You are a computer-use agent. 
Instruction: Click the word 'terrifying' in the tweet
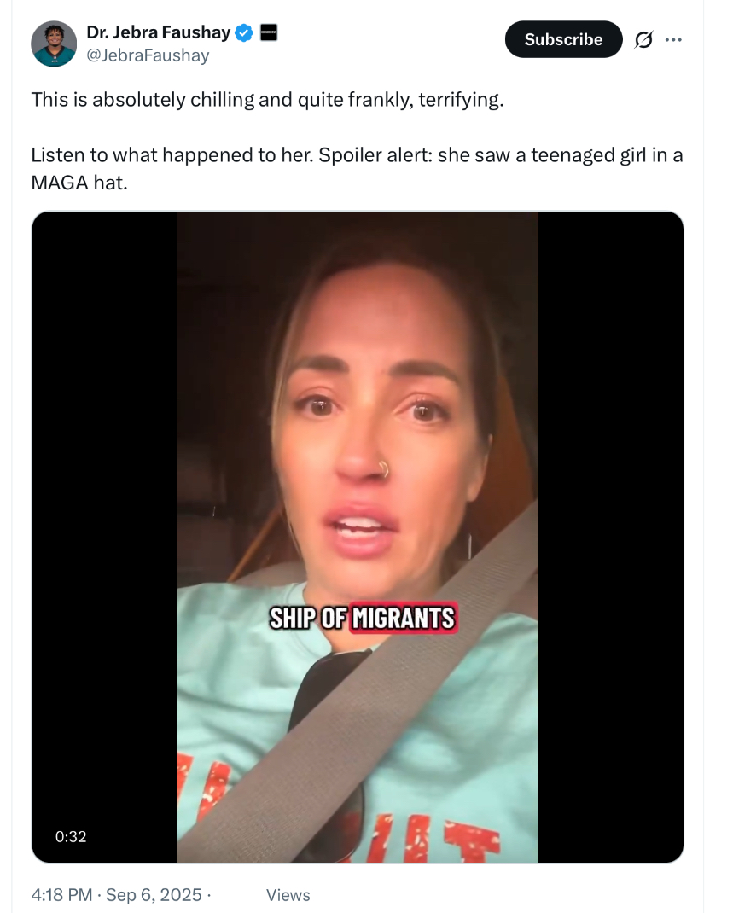(x=459, y=100)
